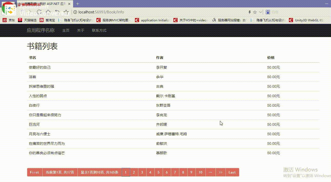This screenshot has height=182, width=331.
Task: Click the 显示1页到10页, 共165条 label
Action: pos(100,172)
